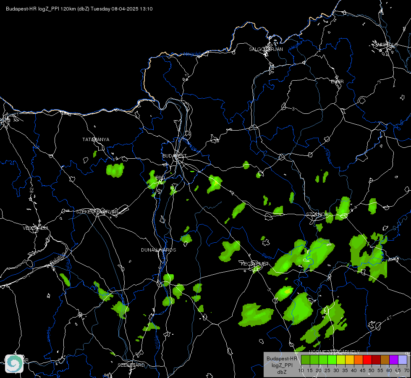Select the TATABANYA city label

96,139
